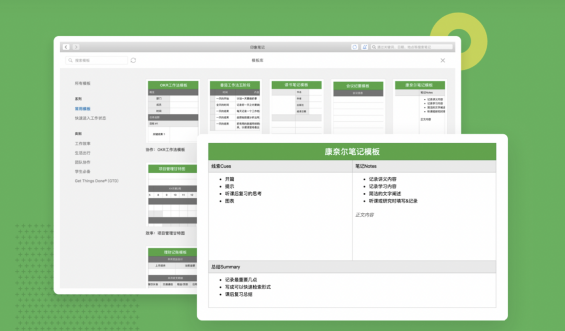Open the small 康奈尔笔记模板 thumbnail
The height and width of the screenshot is (331, 565).
tap(420, 107)
